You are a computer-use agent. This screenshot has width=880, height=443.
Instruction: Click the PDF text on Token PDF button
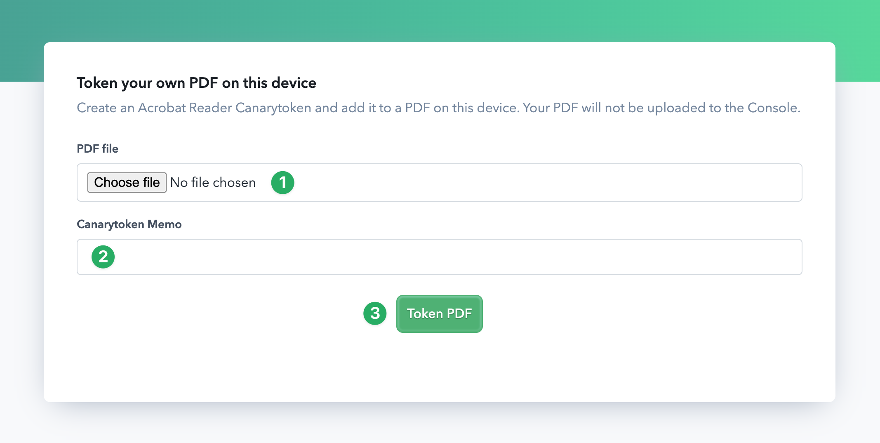coord(459,313)
